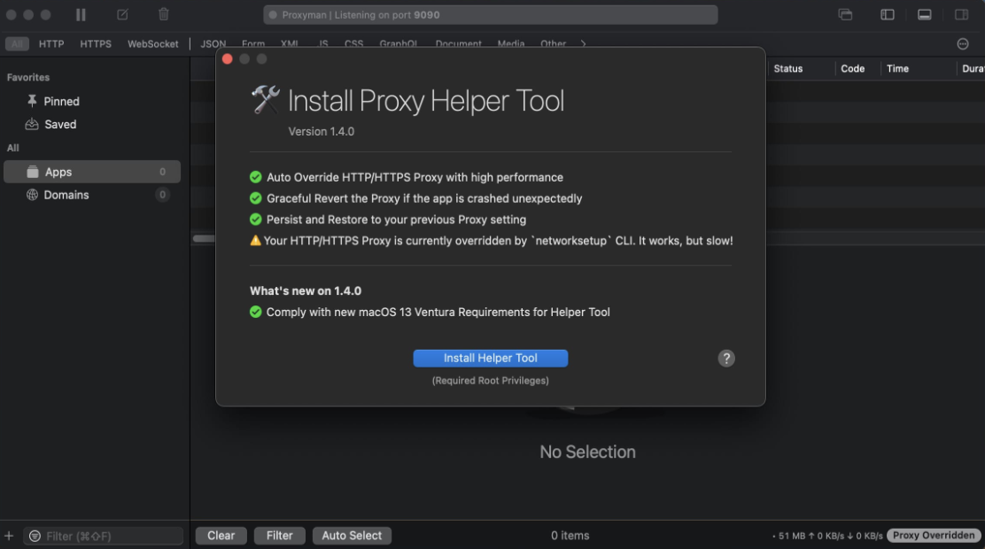This screenshot has height=549, width=985.
Task: Open the new window icon in the toolbar
Action: tap(846, 14)
